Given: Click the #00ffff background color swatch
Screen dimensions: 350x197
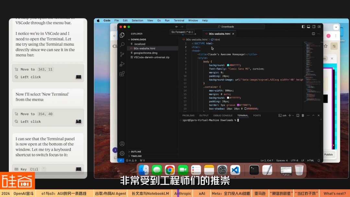Looking at the screenshot, I should point(228,65).
